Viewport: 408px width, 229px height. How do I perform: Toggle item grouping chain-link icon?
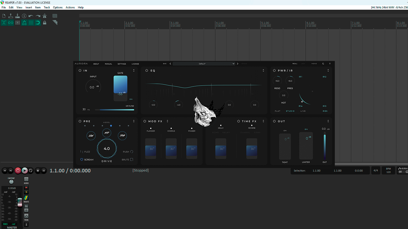11,23
